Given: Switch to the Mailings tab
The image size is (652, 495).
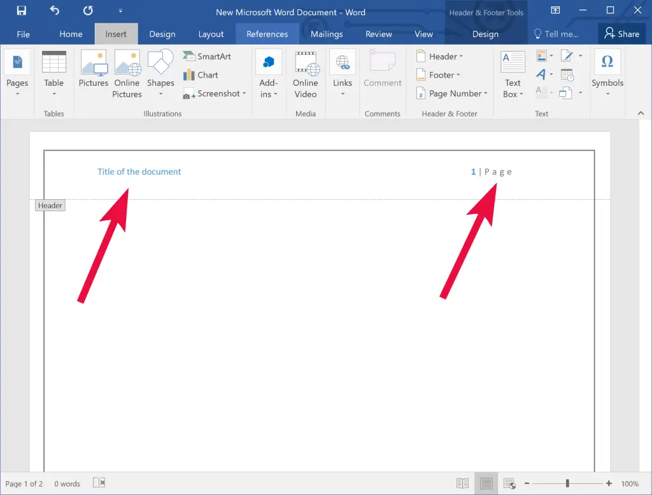Looking at the screenshot, I should (326, 34).
